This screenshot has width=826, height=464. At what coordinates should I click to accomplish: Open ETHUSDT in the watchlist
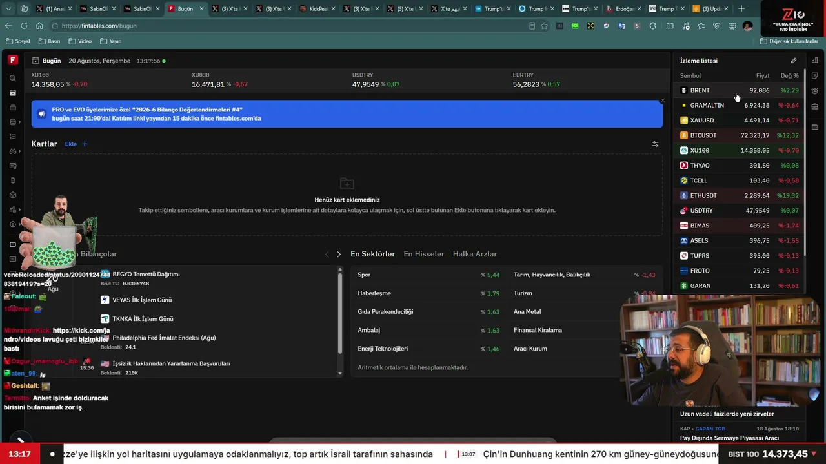pyautogui.click(x=740, y=195)
